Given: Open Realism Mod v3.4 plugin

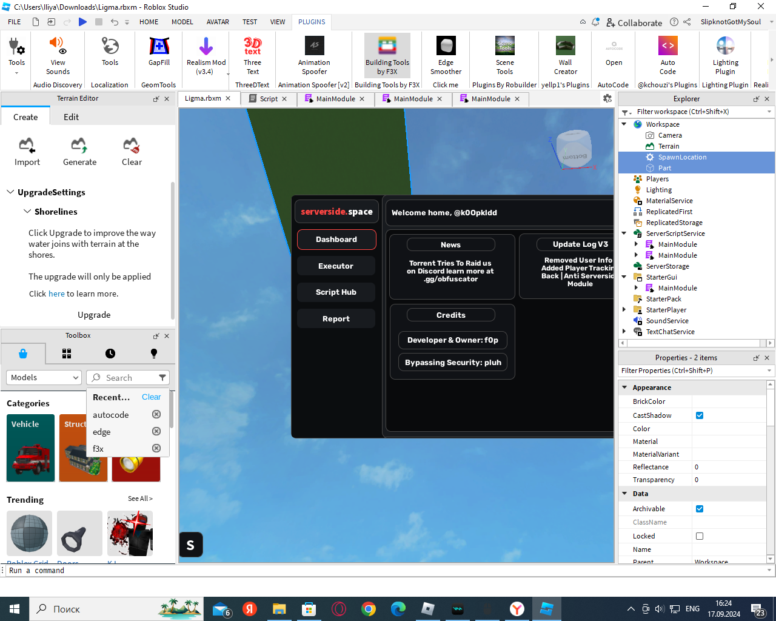Looking at the screenshot, I should 206,55.
